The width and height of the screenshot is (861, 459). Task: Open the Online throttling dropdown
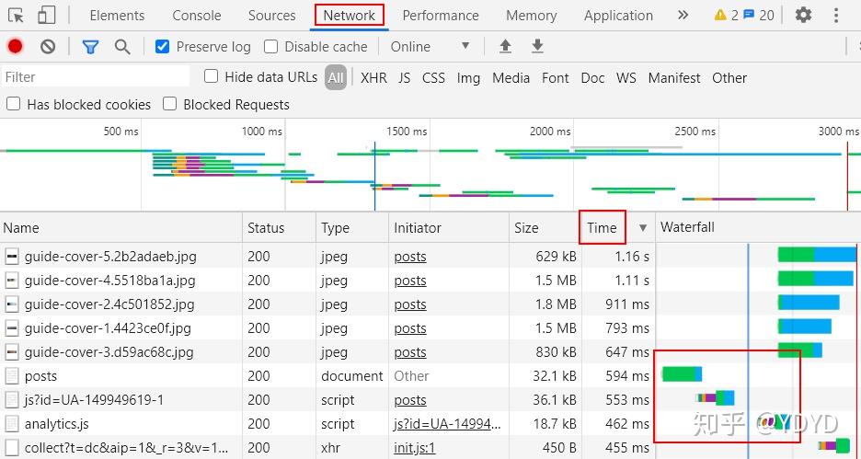430,47
